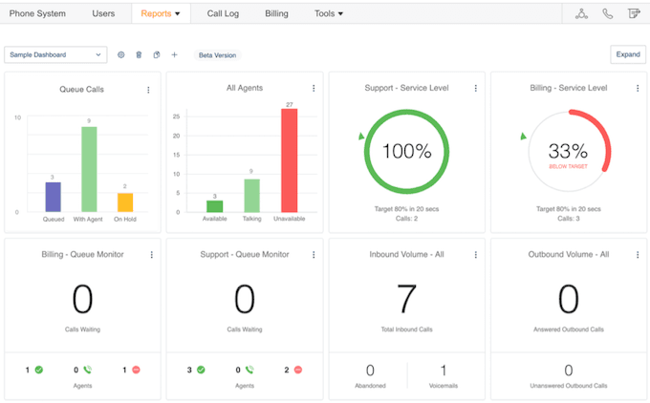Click the red Unavailable bar
650x403 pixels.
tap(290, 160)
